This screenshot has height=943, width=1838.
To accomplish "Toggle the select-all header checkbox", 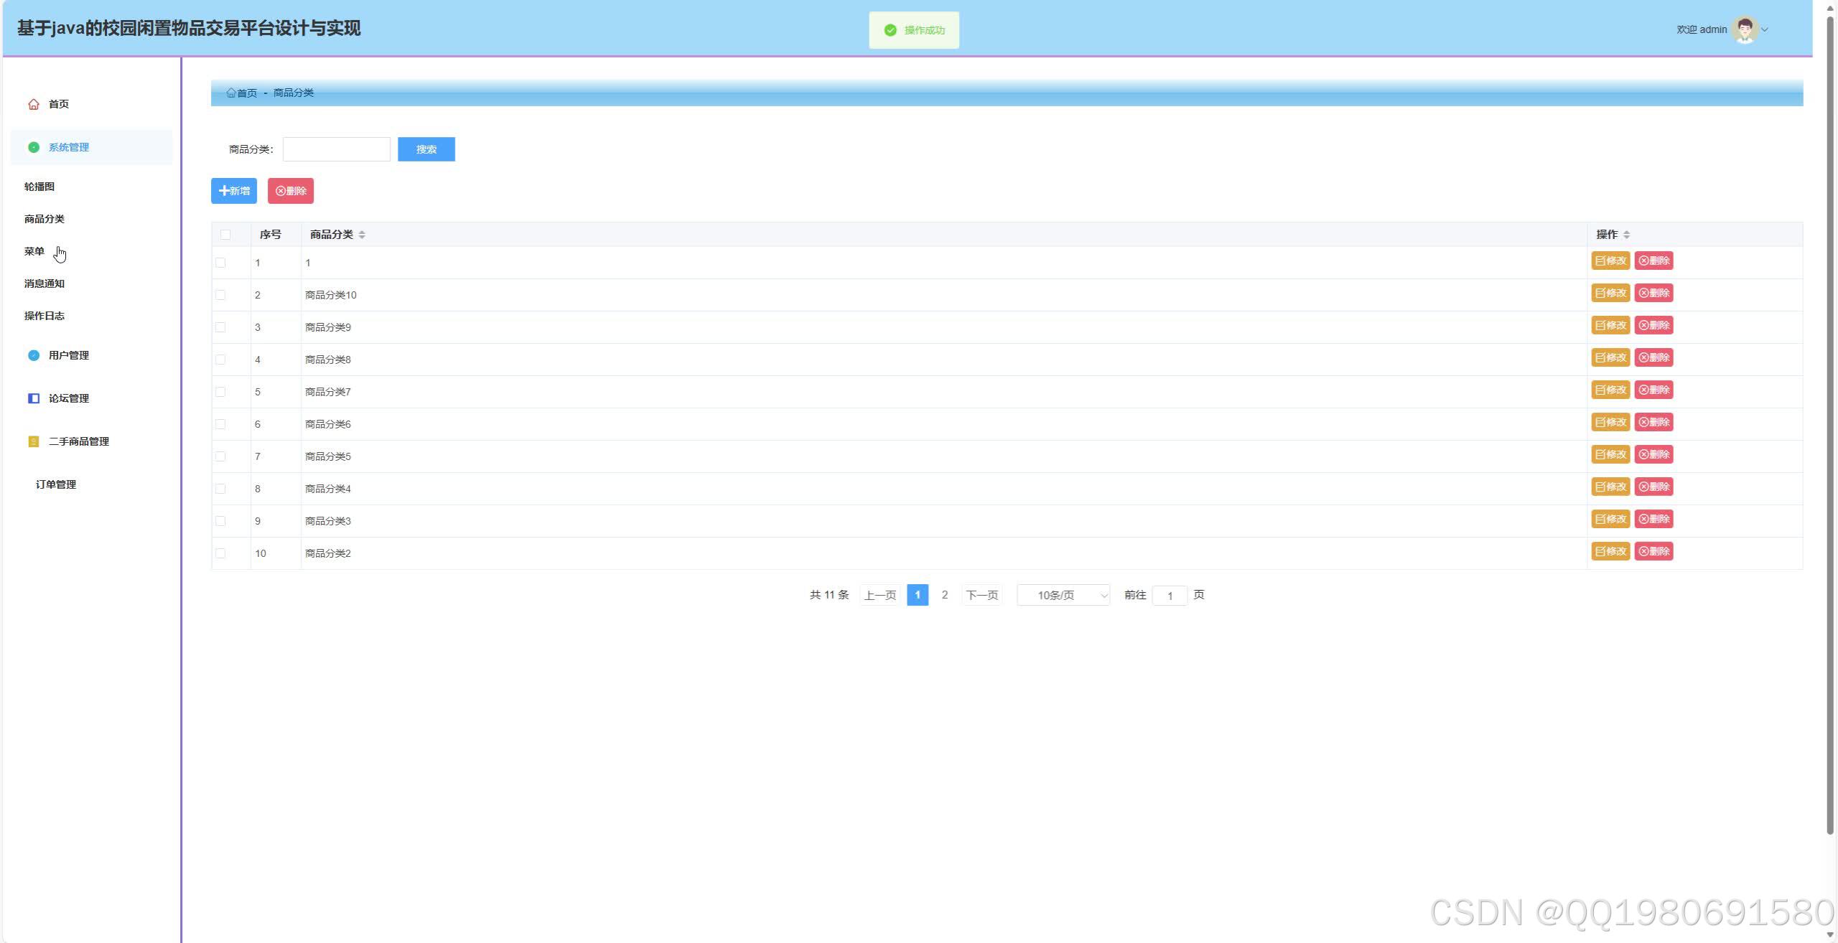I will coord(225,235).
